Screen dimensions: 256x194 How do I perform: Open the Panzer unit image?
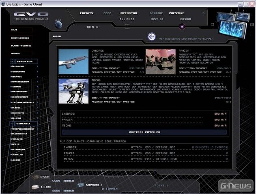pyautogui.click(x=161, y=62)
